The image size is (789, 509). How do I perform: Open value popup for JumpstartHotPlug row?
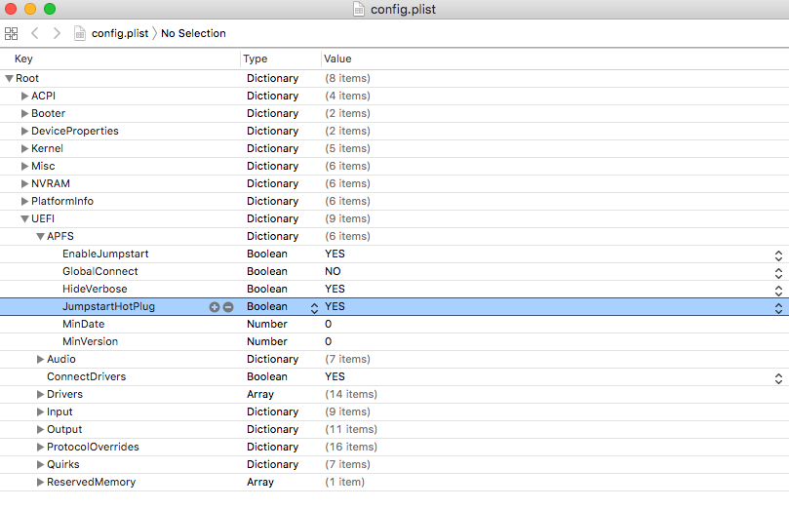[778, 308]
